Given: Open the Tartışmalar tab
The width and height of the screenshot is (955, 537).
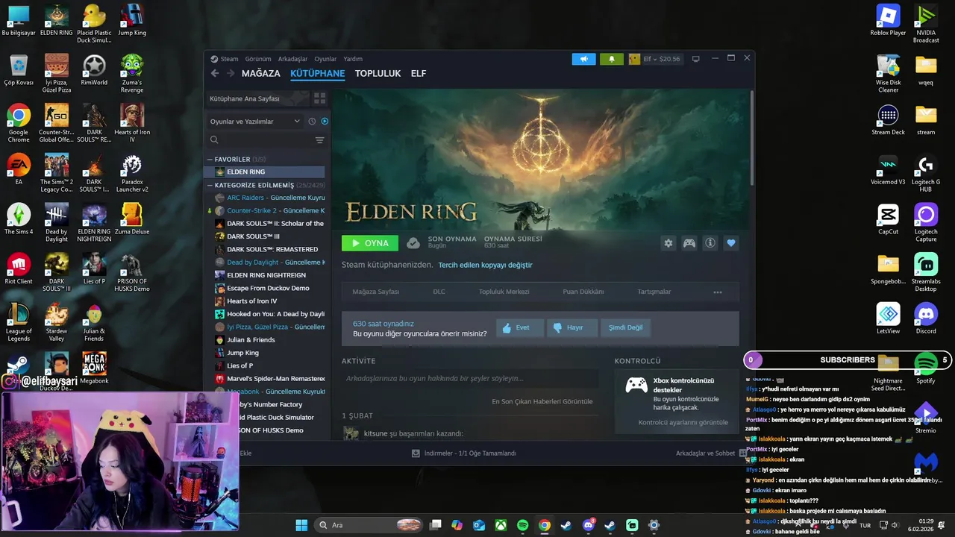Looking at the screenshot, I should (654, 292).
